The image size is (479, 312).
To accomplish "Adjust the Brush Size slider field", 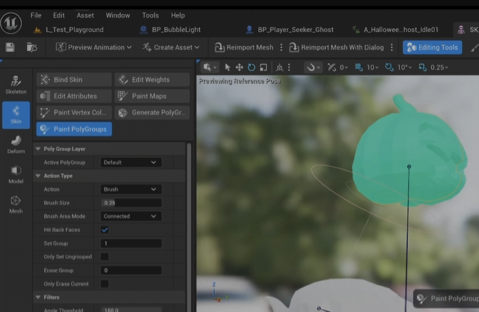I will click(131, 202).
